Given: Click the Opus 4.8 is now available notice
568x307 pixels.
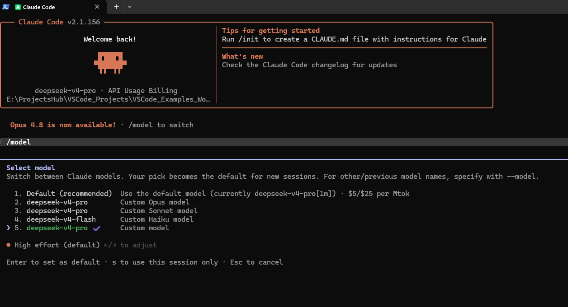Looking at the screenshot, I should pyautogui.click(x=63, y=125).
